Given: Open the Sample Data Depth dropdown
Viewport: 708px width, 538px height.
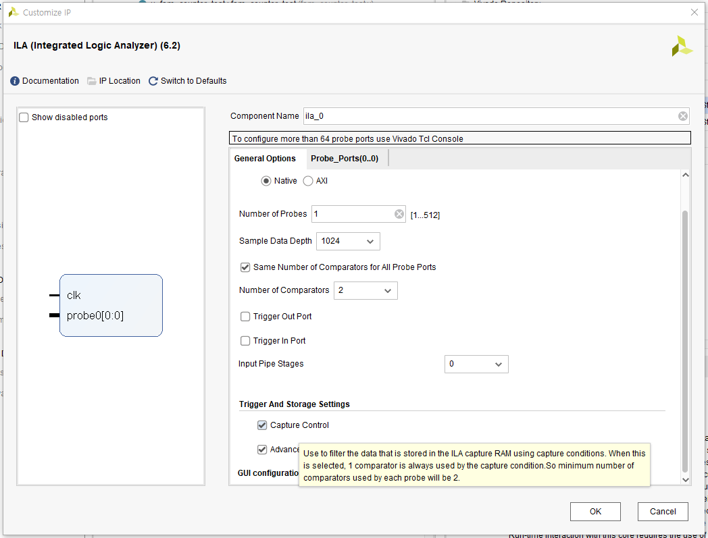Looking at the screenshot, I should (x=348, y=241).
